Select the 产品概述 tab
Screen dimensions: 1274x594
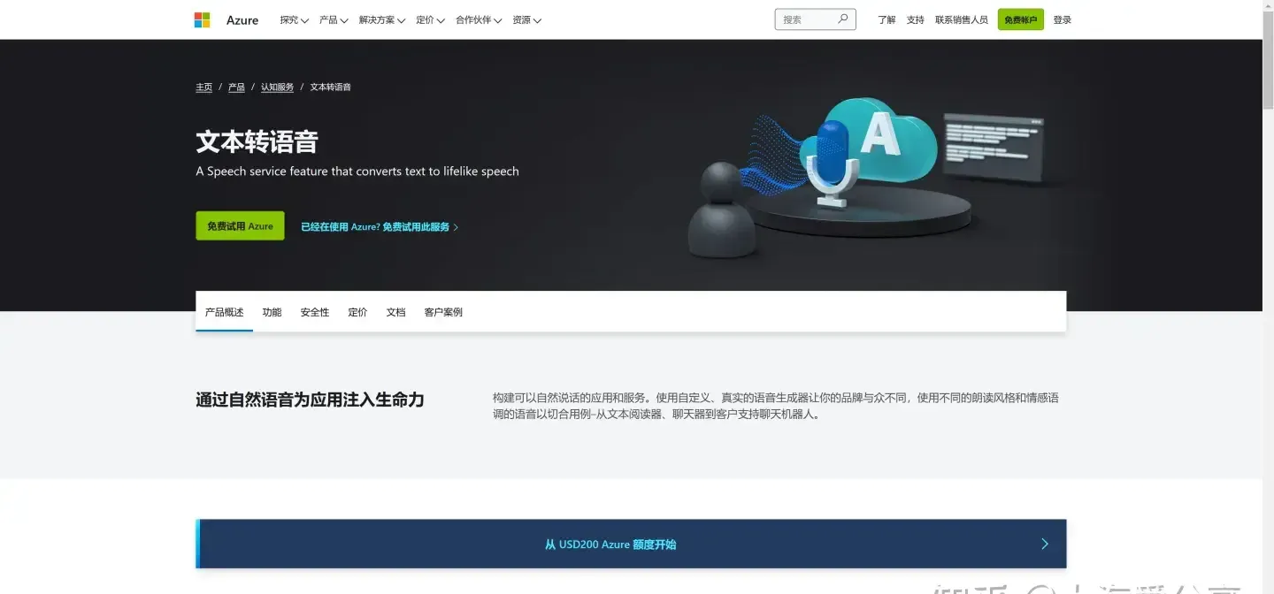point(224,312)
